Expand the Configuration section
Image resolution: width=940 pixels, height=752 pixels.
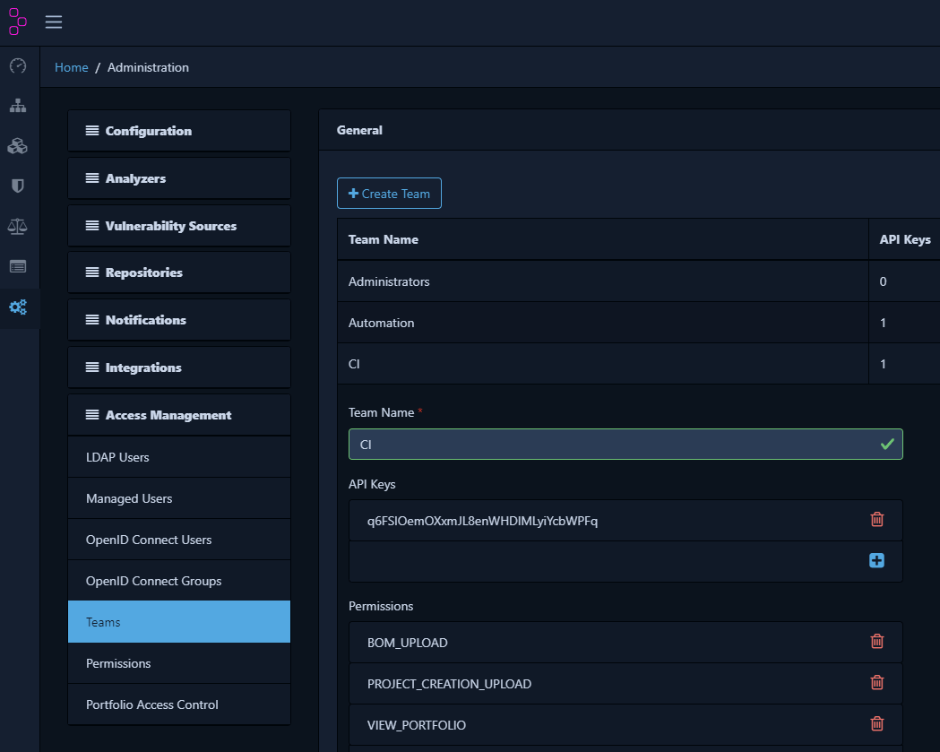coord(179,131)
